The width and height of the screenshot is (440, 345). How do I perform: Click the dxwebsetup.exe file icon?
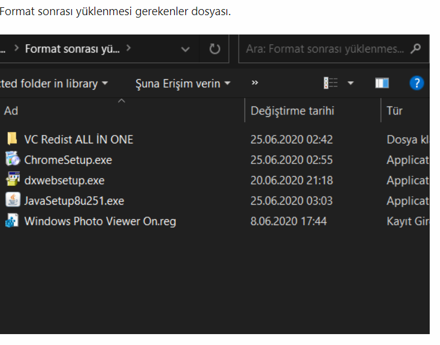pos(12,180)
